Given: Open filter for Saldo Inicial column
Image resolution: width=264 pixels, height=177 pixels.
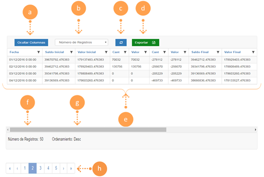Looking at the screenshot, I should pos(71,52).
